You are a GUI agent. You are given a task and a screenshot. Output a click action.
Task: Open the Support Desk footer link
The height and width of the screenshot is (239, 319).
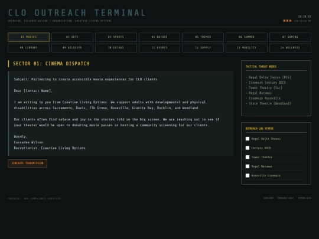(304, 198)
